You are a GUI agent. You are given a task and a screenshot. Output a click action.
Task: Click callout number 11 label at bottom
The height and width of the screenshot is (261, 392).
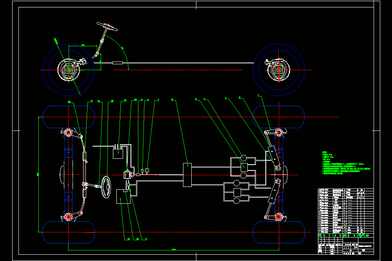146,239
